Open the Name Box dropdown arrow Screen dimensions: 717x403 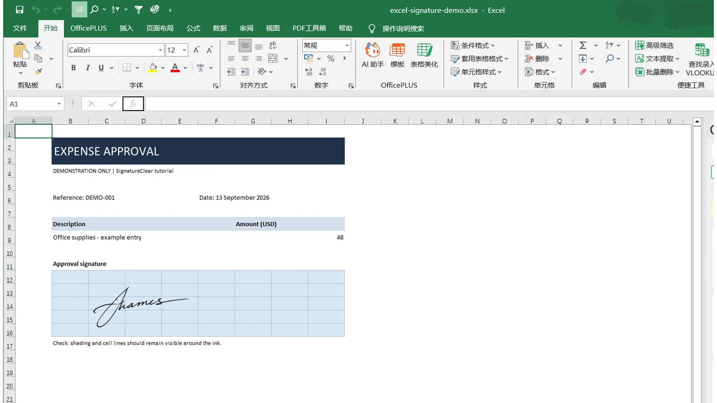point(59,104)
